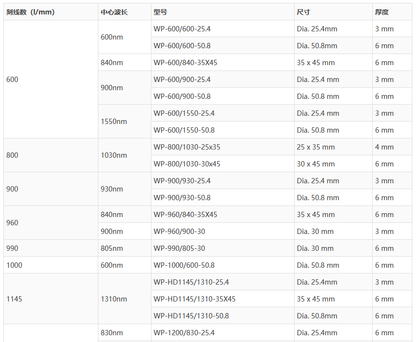The image size is (420, 342).
Task: Click model WP-600/1550-50.8
Action: (x=184, y=130)
